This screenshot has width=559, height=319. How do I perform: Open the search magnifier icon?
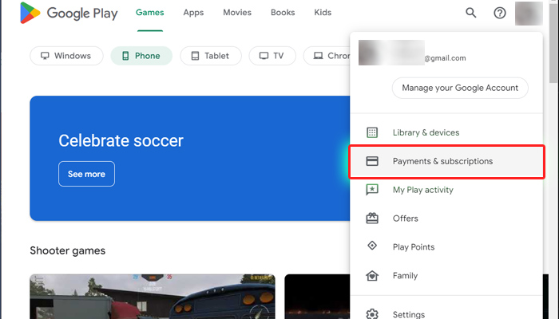pos(470,13)
